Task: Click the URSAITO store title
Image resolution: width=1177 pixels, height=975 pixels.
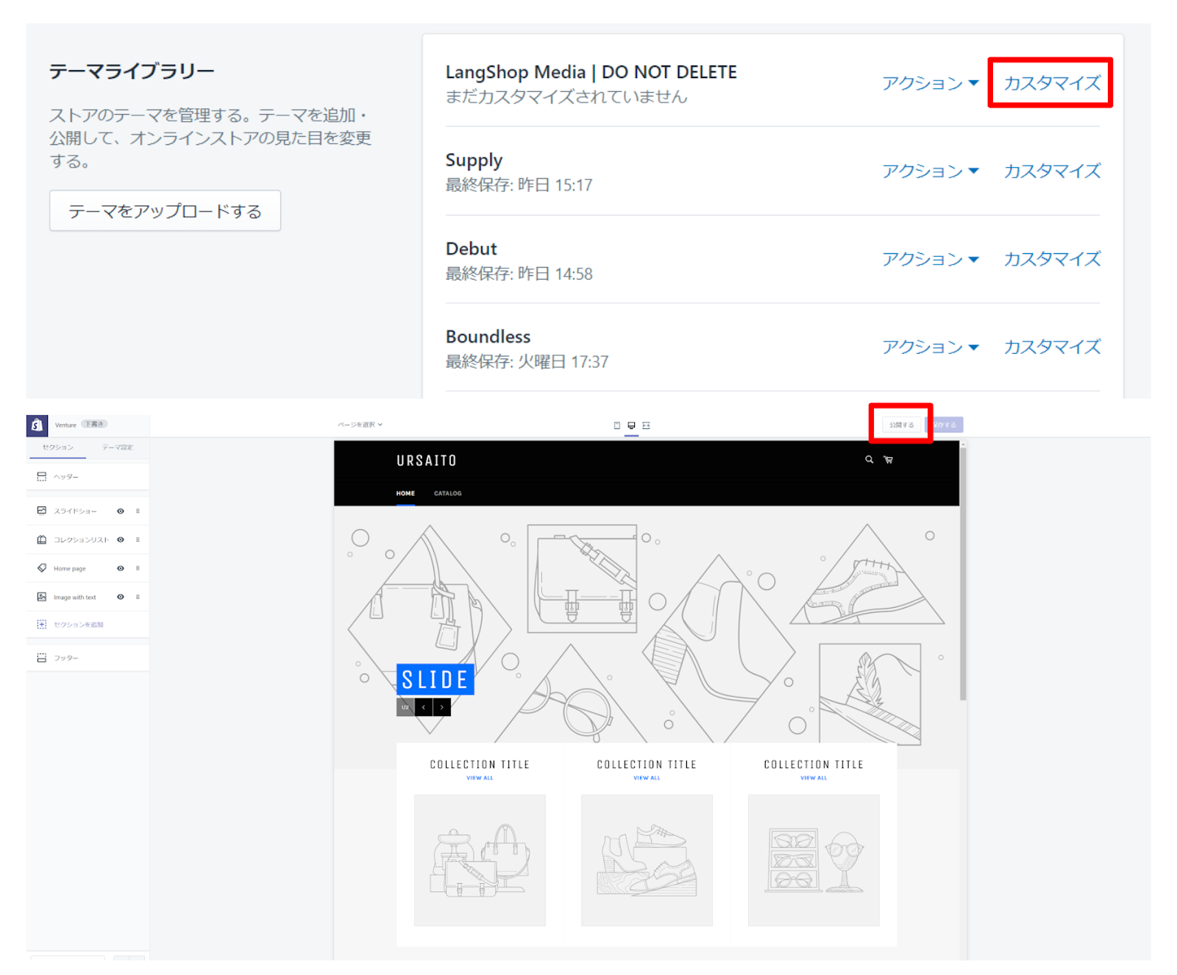Action: pyautogui.click(x=427, y=461)
